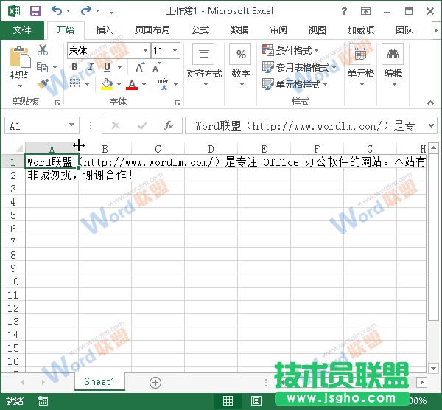442x410 pixels.
Task: Copy selection with the copy icon
Action: coord(43,67)
